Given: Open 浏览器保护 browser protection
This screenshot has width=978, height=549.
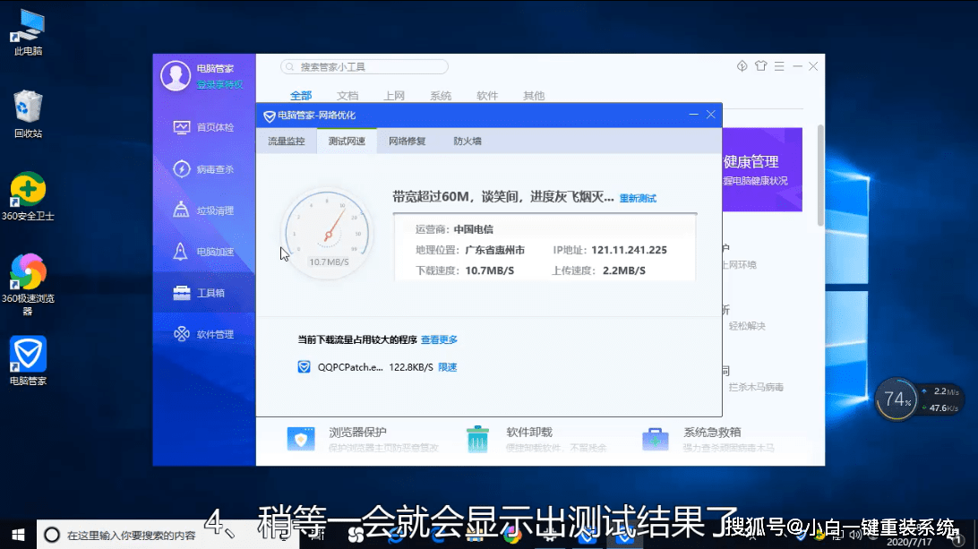Looking at the screenshot, I should tap(359, 433).
